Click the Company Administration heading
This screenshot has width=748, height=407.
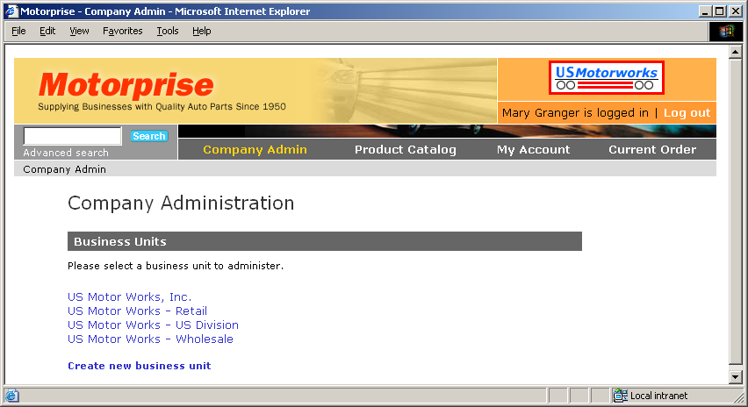point(181,203)
